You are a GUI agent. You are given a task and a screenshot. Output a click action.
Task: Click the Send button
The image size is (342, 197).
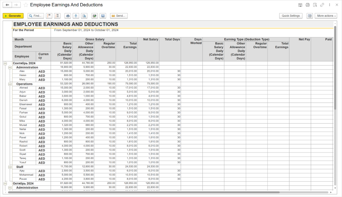[x=119, y=15]
